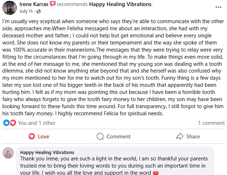Click the speech bubble Comment icon
227x175 pixels.
[100, 137]
